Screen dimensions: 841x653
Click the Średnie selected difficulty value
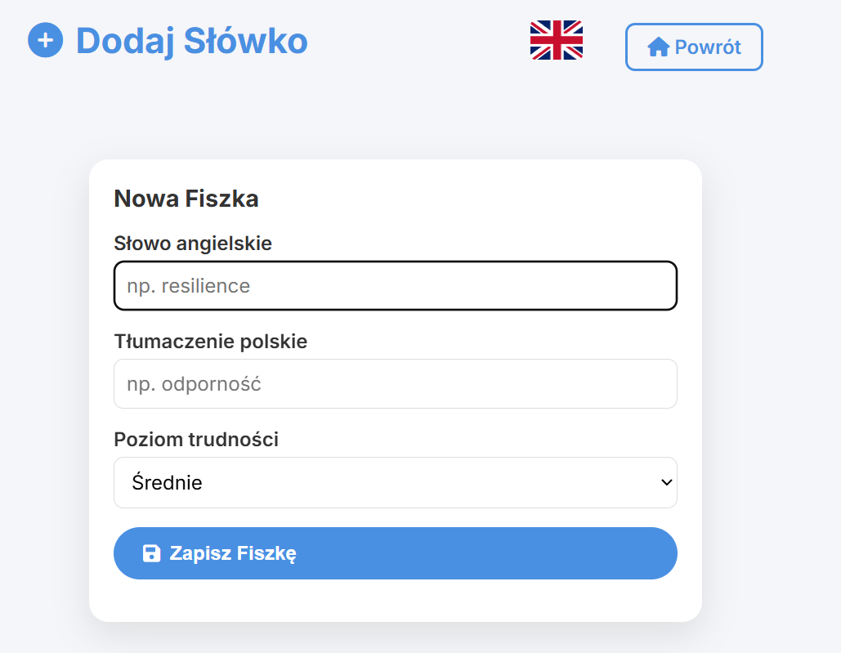pos(168,483)
